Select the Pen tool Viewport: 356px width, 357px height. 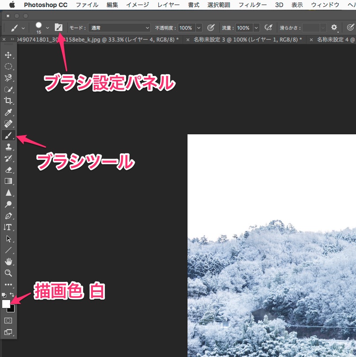pyautogui.click(x=8, y=216)
